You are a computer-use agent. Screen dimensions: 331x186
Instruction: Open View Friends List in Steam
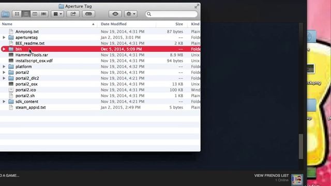(271, 176)
